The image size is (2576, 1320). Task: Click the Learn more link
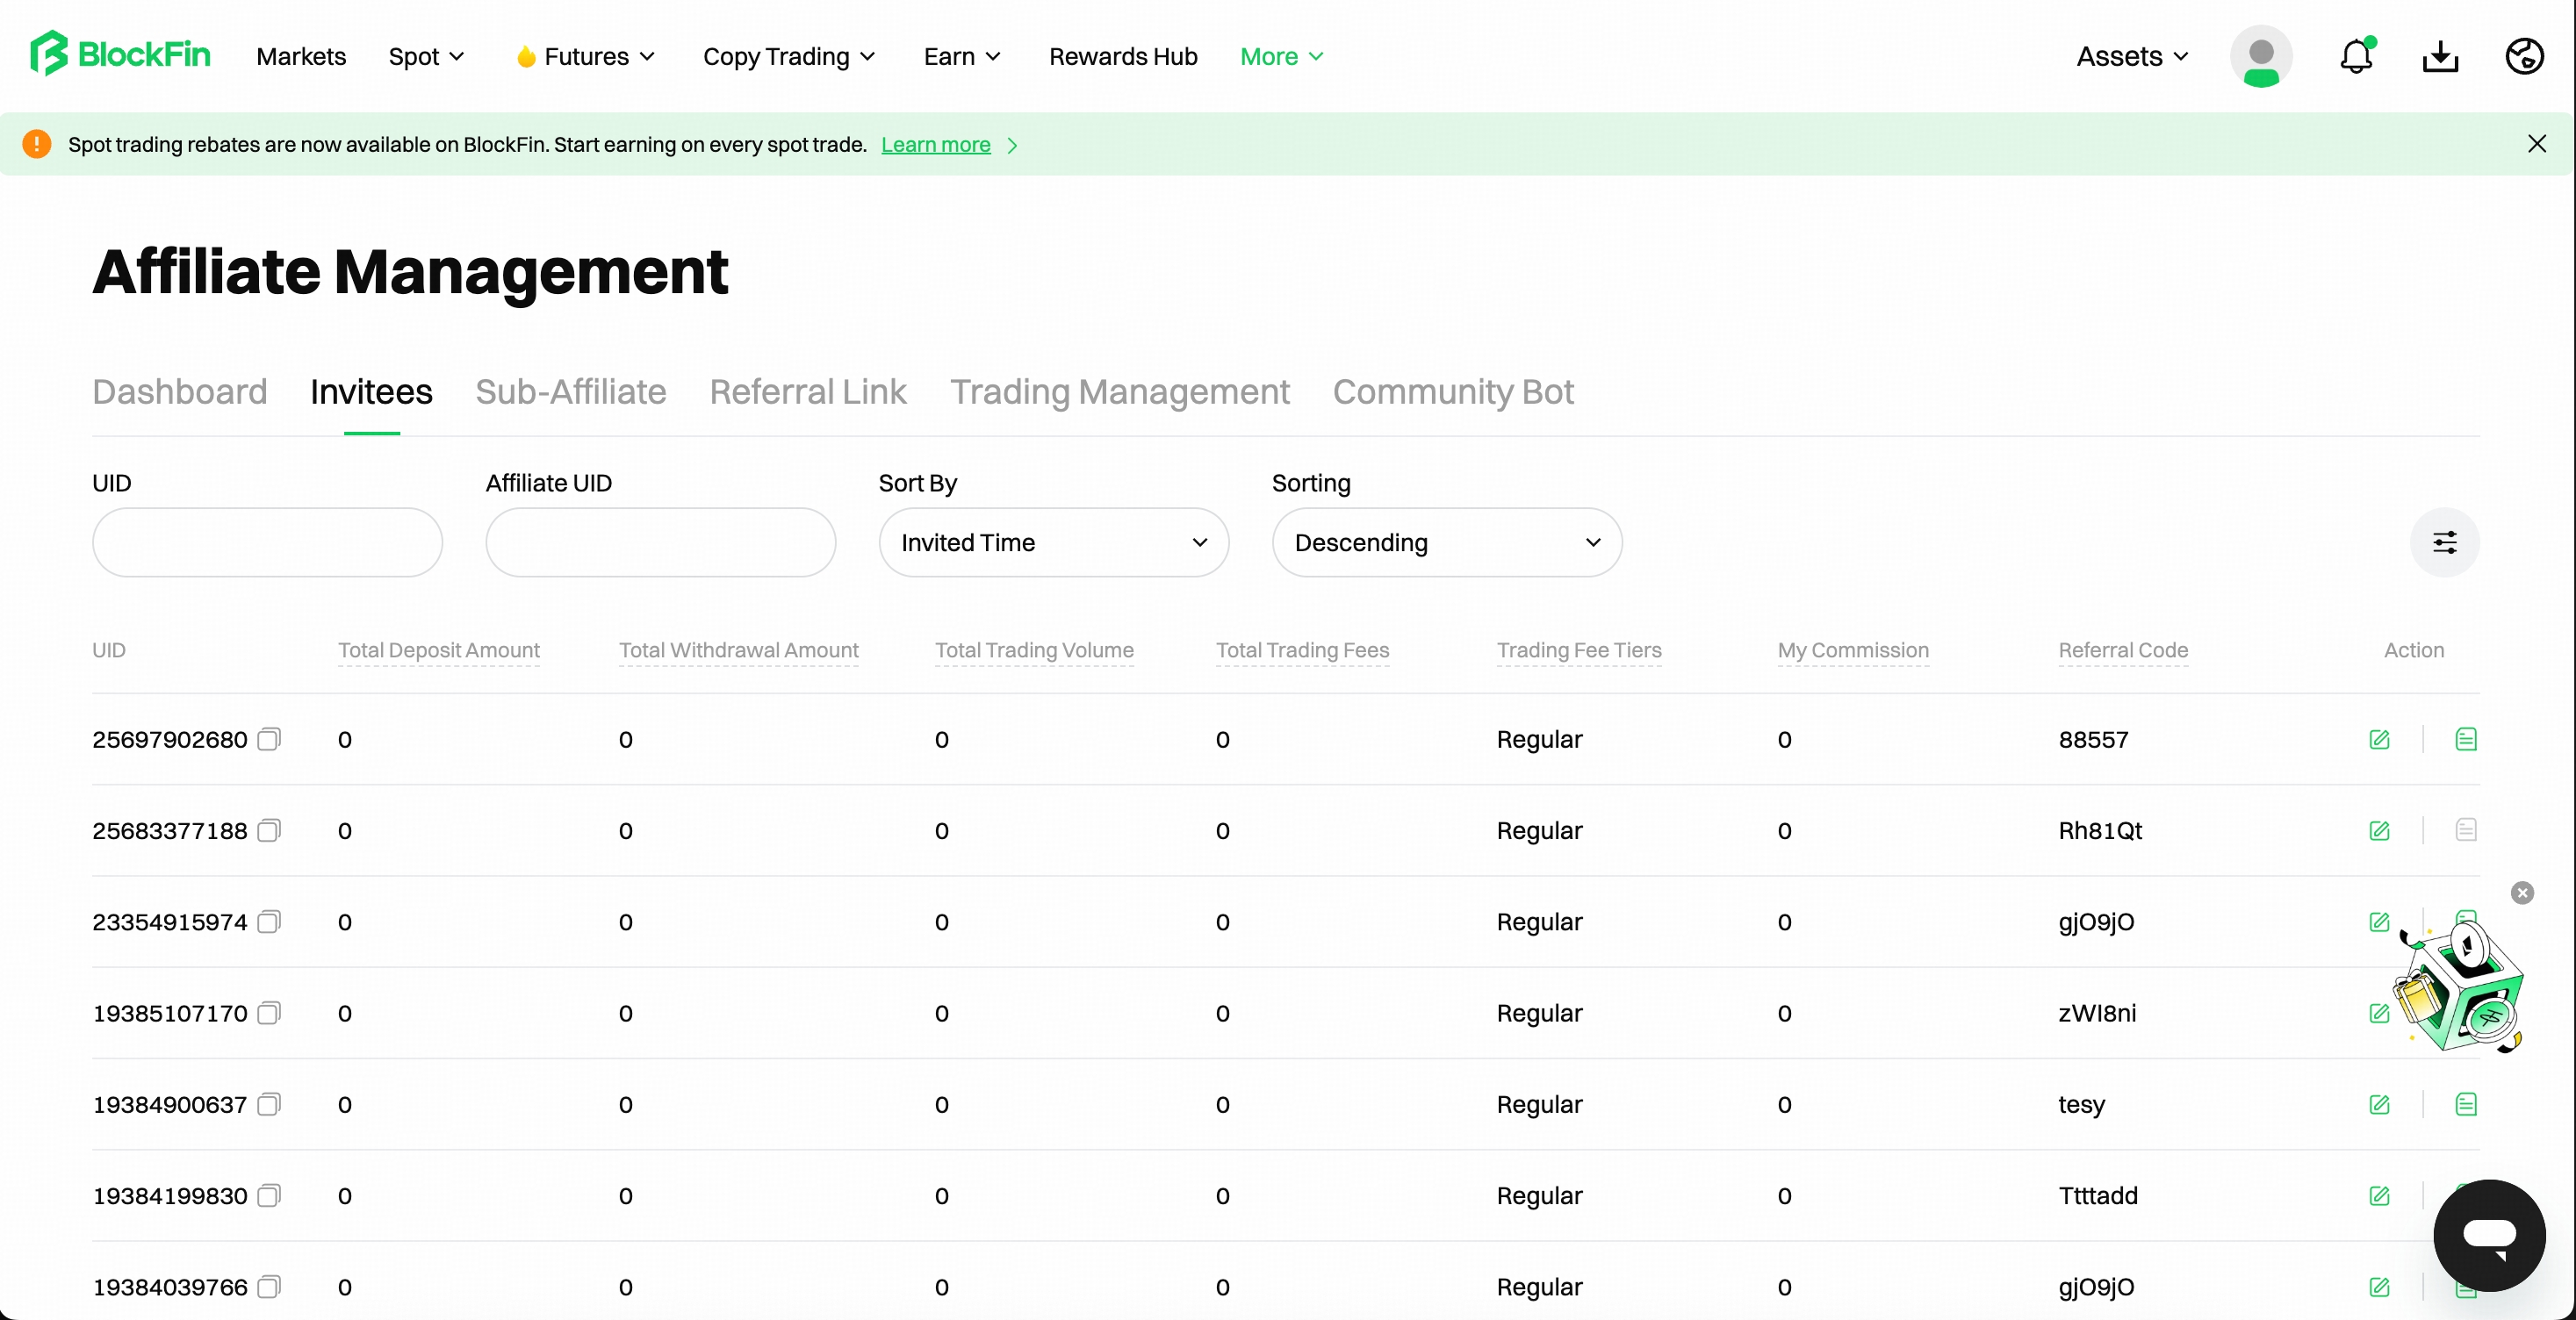(x=935, y=144)
